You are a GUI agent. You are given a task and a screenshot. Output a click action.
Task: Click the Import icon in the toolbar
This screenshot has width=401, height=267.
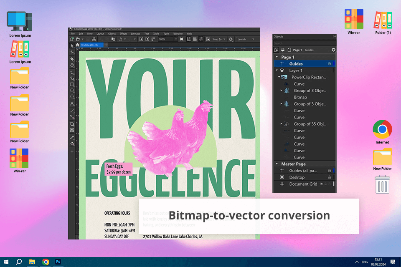(141, 39)
